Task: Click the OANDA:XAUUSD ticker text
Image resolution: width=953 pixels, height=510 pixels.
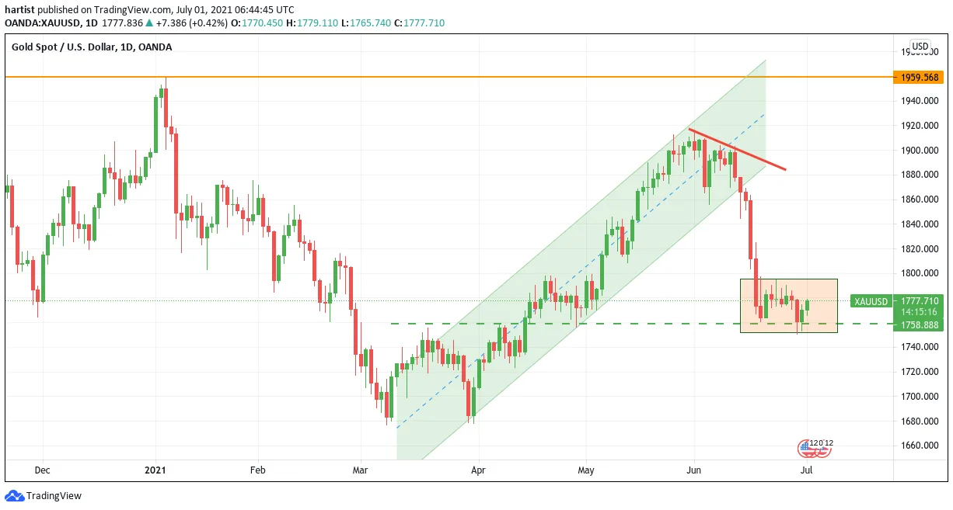Action: pyautogui.click(x=40, y=23)
